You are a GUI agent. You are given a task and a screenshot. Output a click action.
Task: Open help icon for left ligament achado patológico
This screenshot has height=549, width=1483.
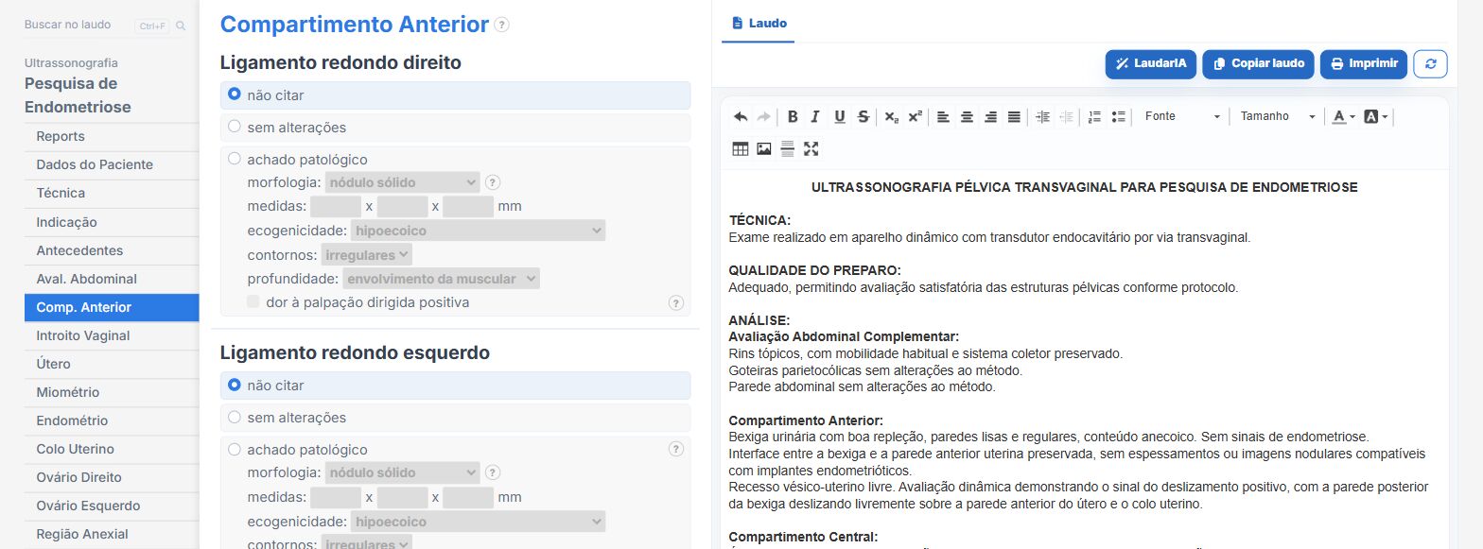click(x=675, y=449)
